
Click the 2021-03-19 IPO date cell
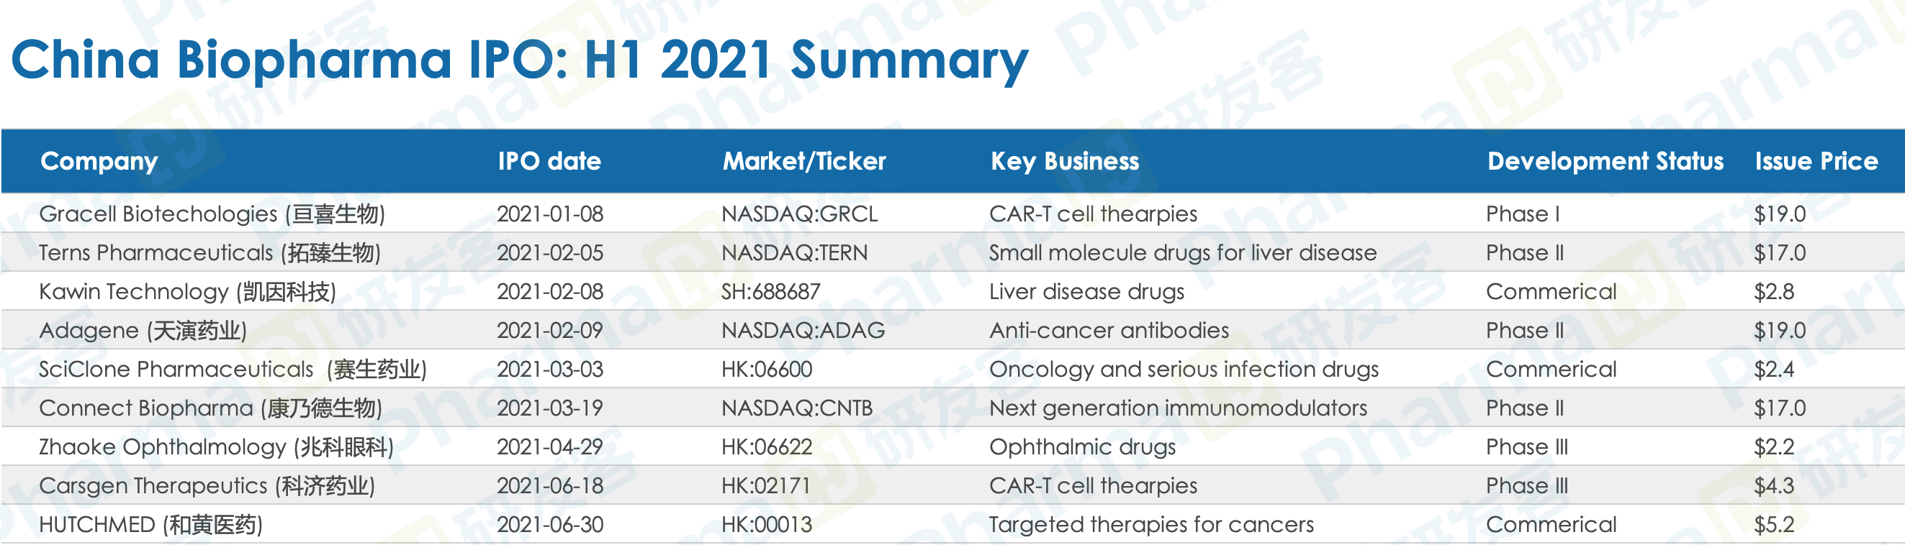point(549,408)
